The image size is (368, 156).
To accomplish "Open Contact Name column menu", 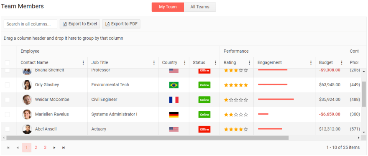I will click(83, 63).
